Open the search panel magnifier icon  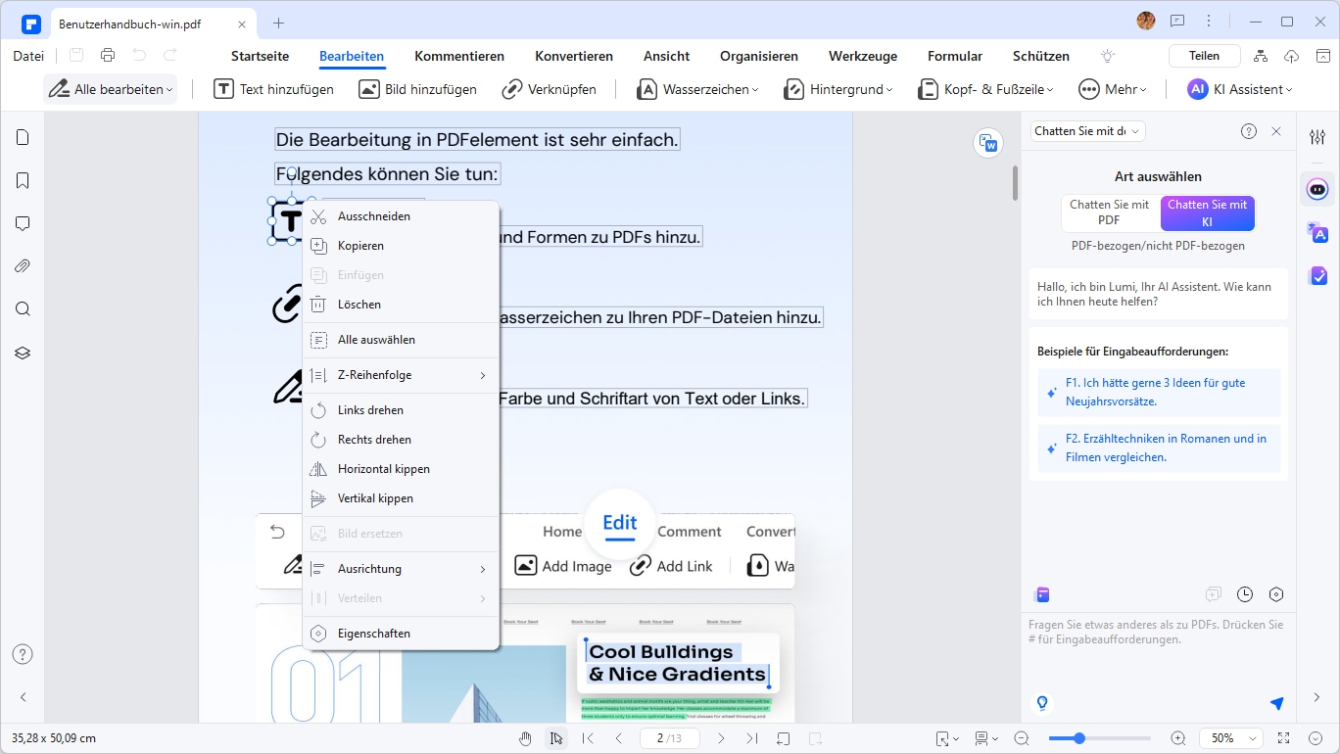(23, 309)
